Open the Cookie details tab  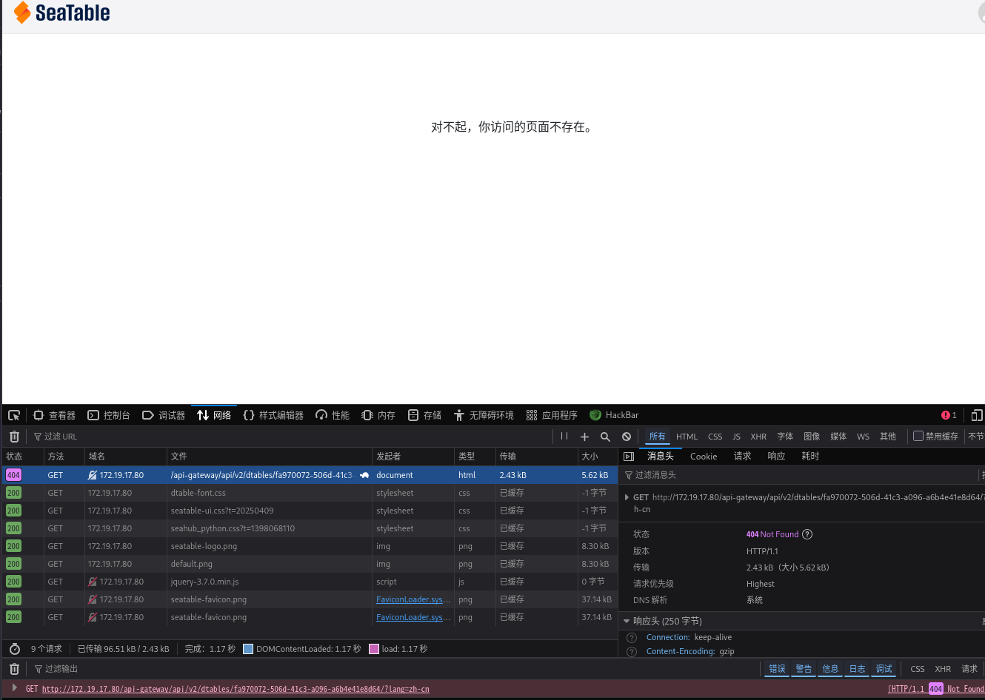click(704, 457)
